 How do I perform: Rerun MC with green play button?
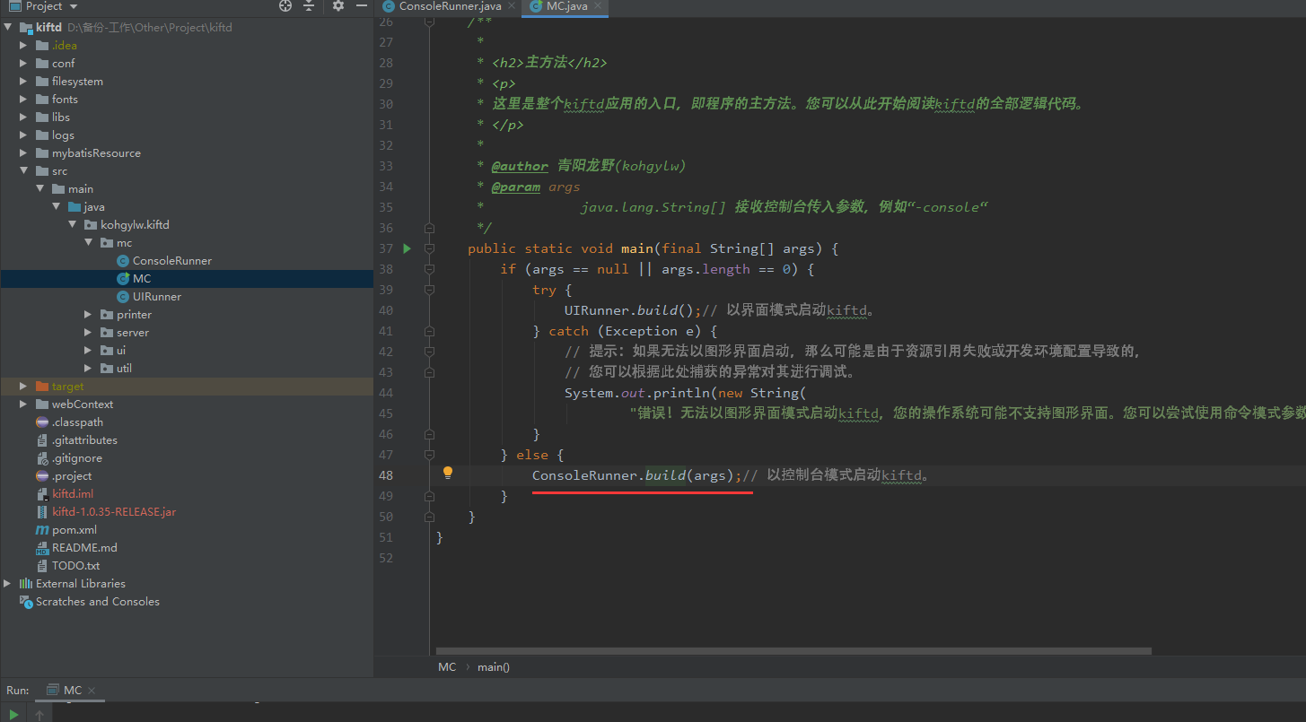[13, 715]
